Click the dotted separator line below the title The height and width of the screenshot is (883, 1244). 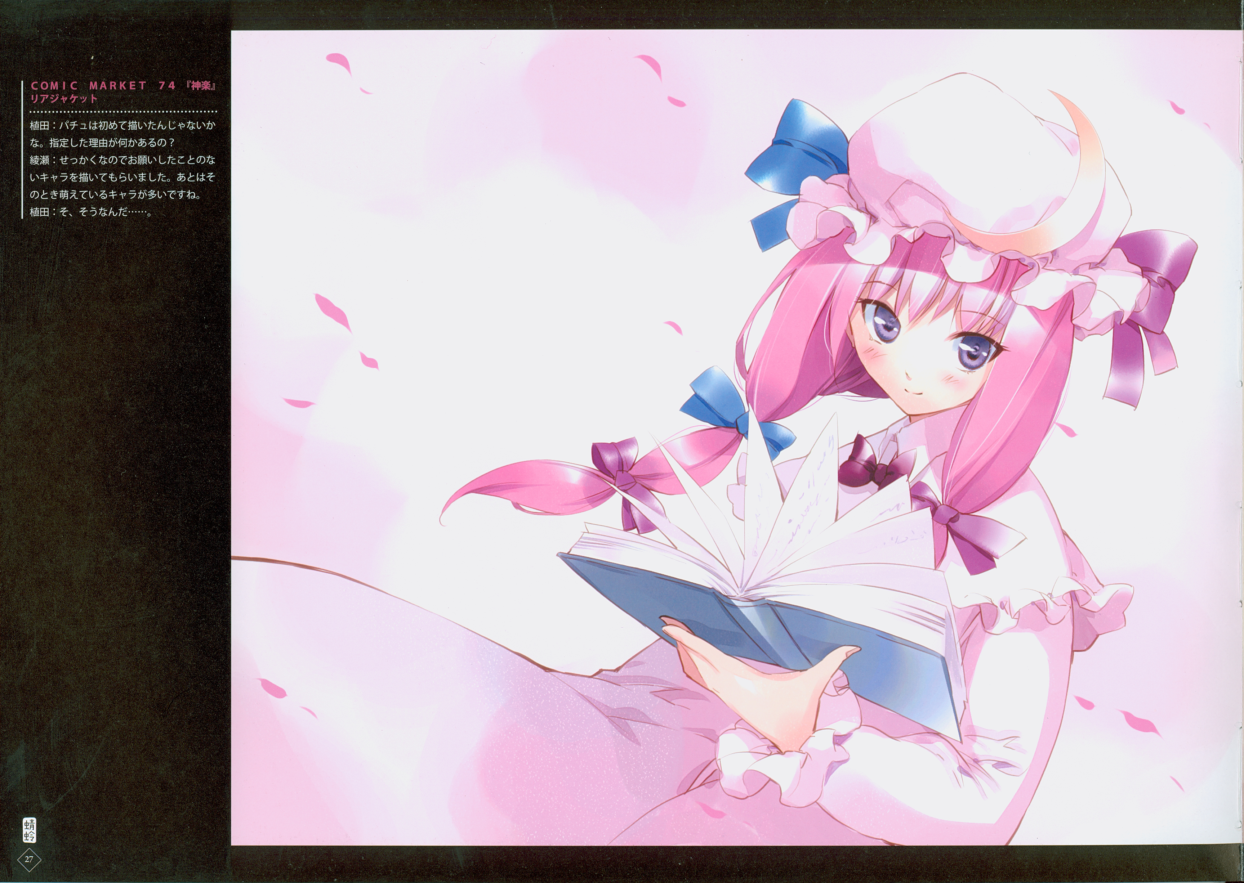tap(124, 112)
